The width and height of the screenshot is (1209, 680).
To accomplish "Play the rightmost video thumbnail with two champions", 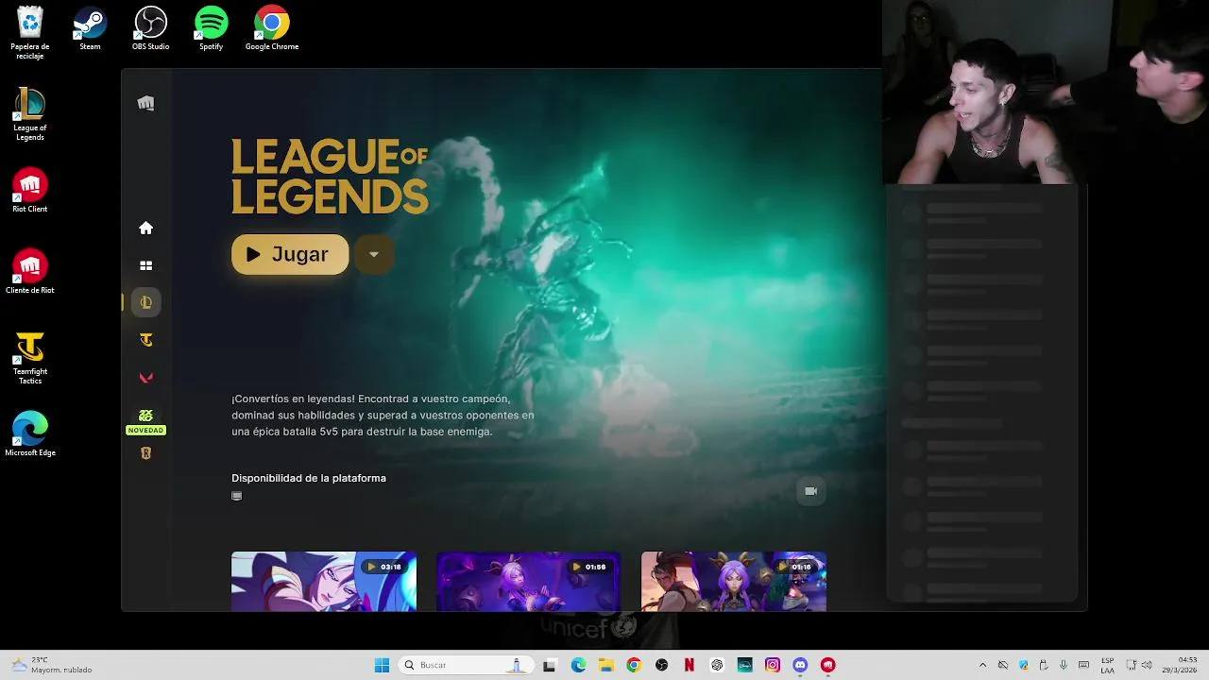I will 734,581.
